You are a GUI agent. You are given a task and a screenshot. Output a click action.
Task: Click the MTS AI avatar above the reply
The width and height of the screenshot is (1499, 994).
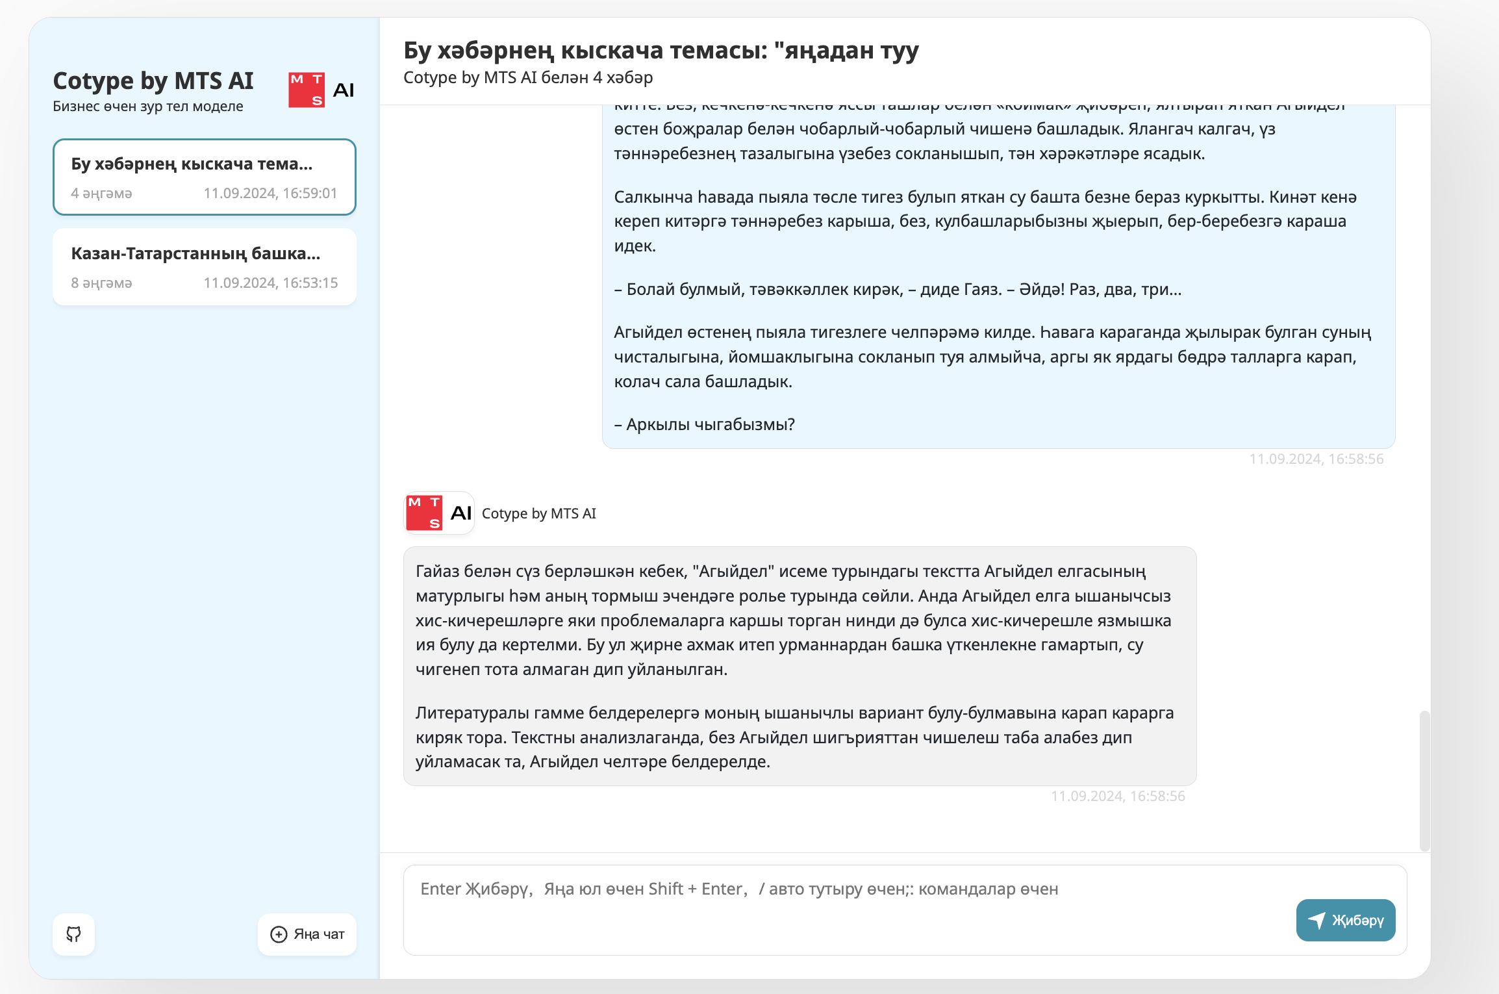click(x=439, y=513)
